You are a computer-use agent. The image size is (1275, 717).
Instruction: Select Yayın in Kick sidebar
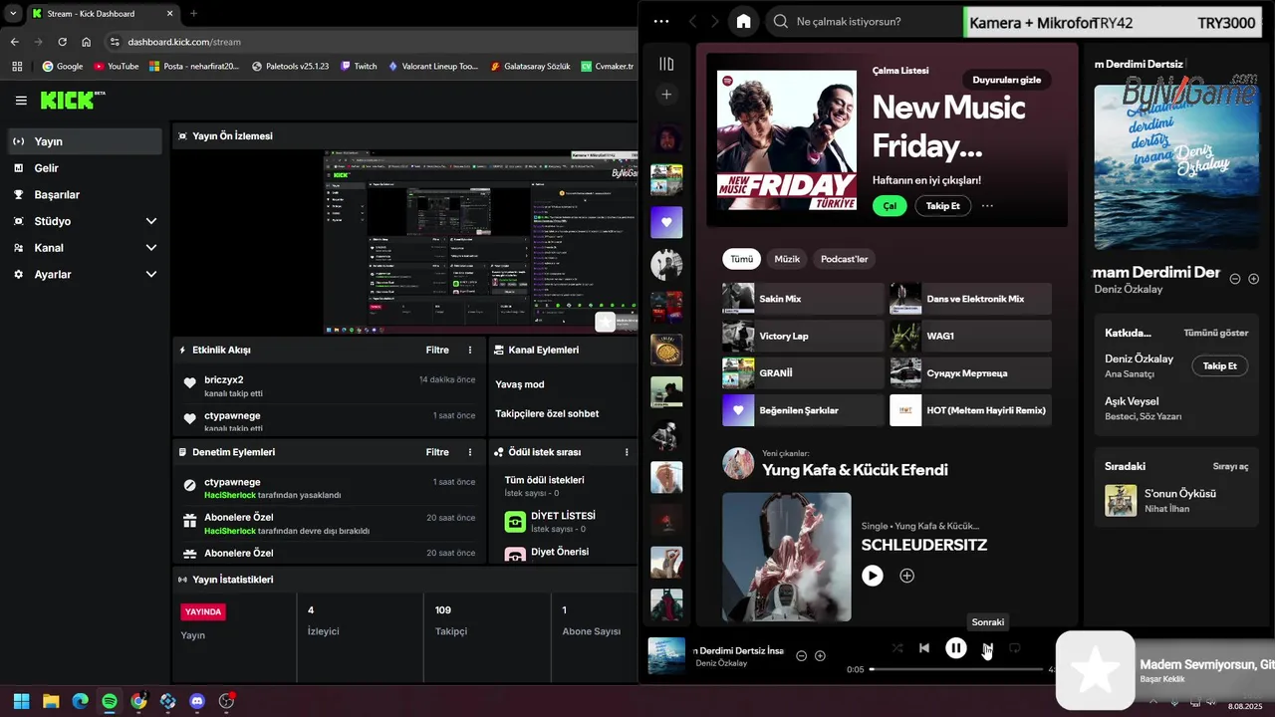point(84,141)
